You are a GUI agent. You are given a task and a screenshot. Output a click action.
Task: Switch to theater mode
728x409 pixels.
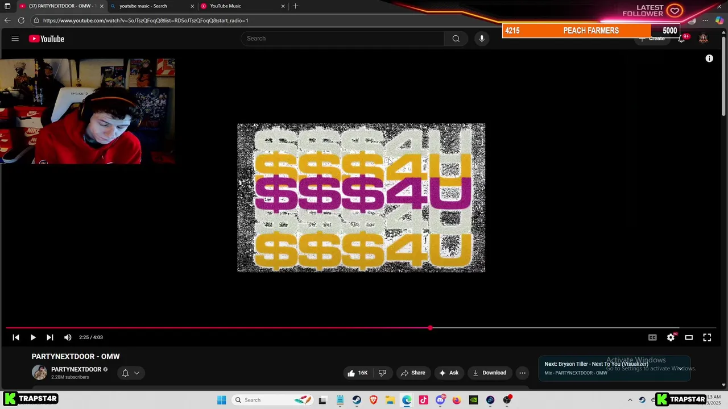click(689, 337)
